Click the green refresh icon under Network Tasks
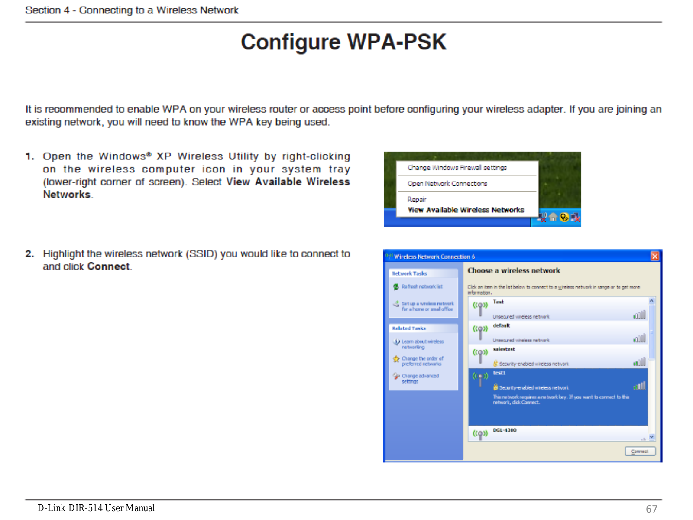693x520 pixels. [396, 287]
